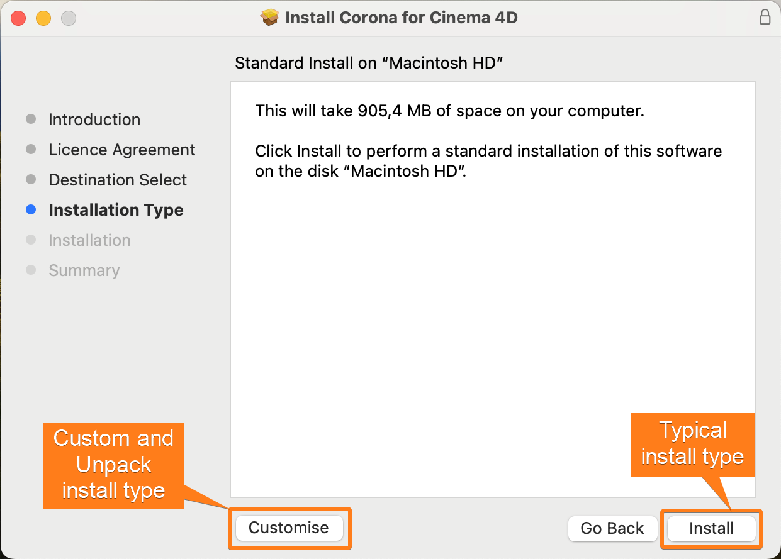
Task: Select the Licence Agreement step
Action: (122, 150)
